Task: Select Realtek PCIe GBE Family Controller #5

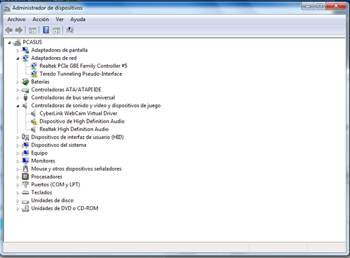Action: 83,66
